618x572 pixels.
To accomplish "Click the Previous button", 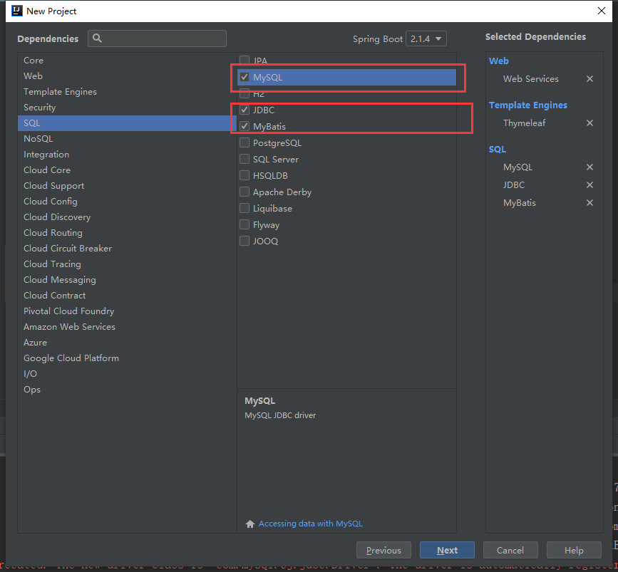I will click(x=383, y=550).
